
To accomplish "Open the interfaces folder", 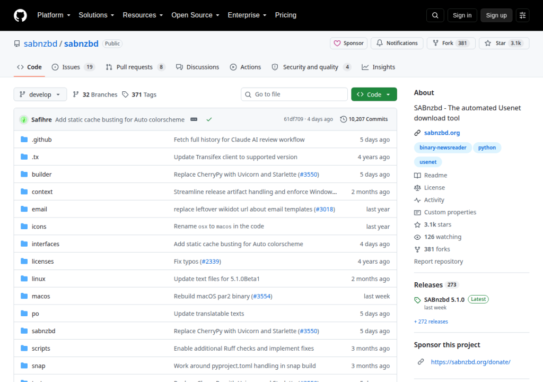I will tap(46, 244).
